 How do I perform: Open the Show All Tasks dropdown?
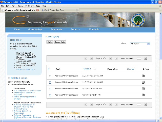click(140, 44)
